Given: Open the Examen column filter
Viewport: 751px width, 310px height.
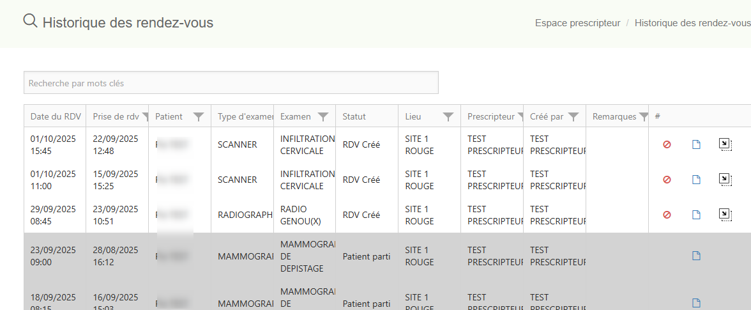Looking at the screenshot, I should pos(323,116).
